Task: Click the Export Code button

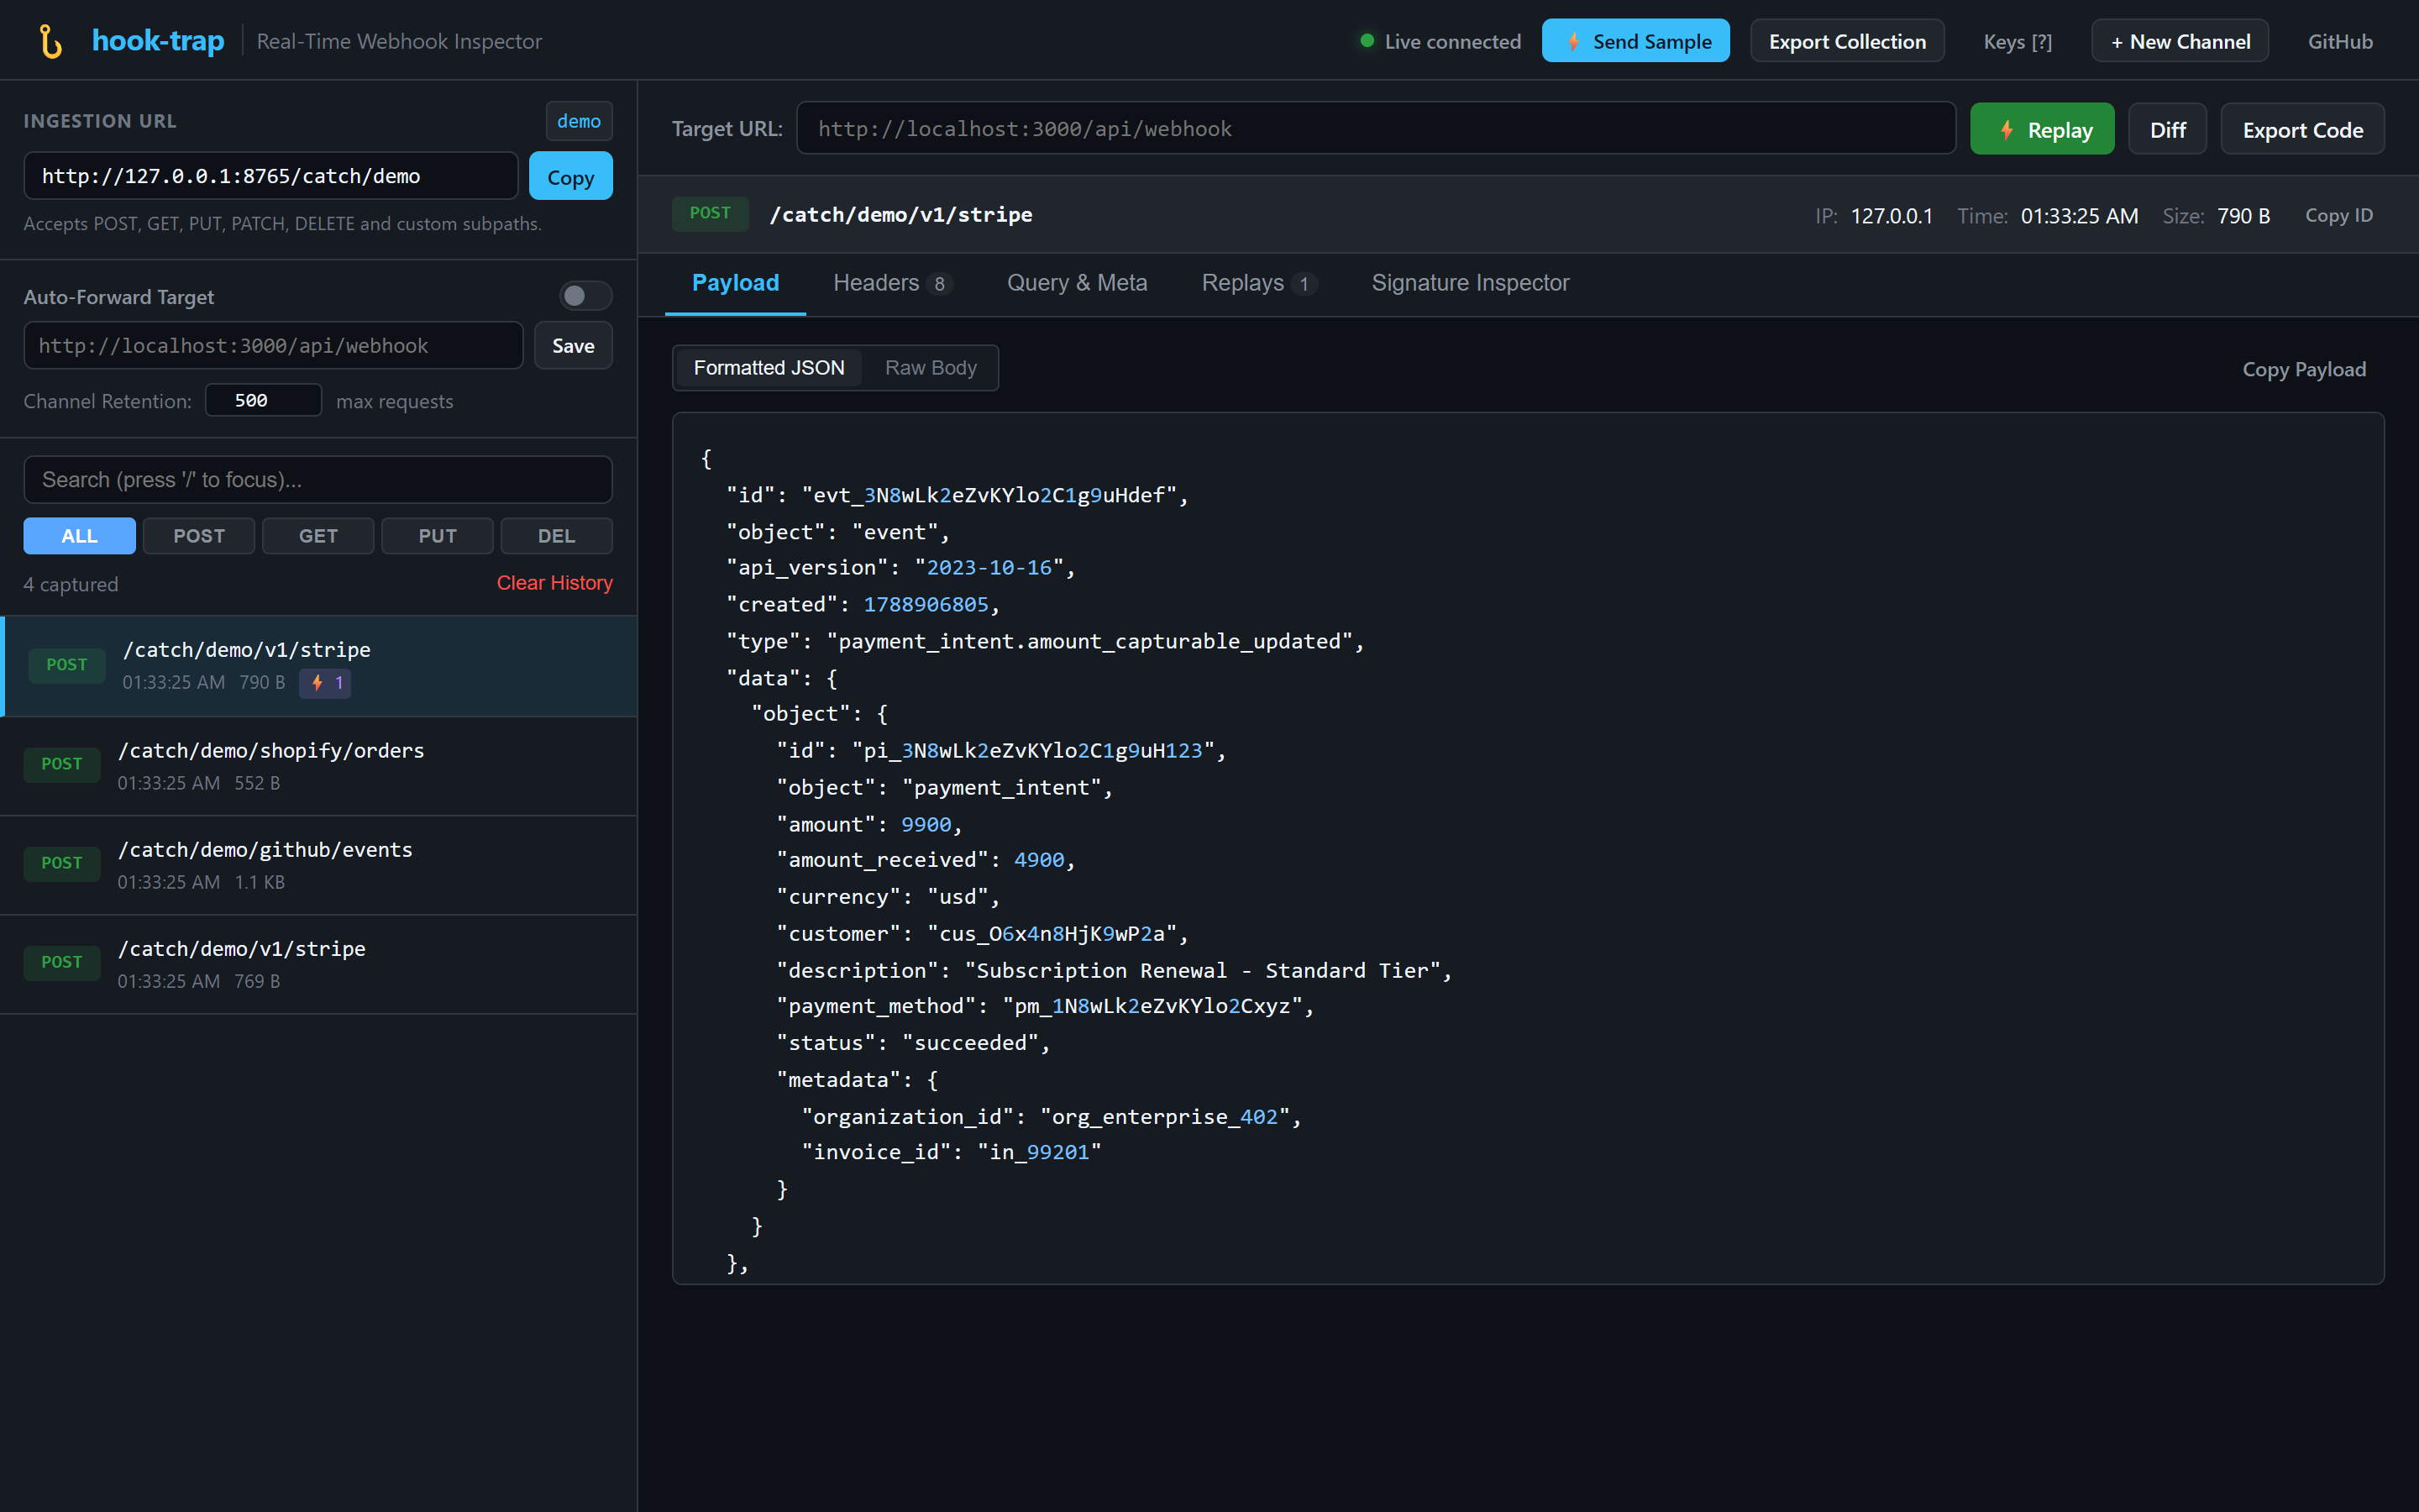Action: tap(2302, 129)
